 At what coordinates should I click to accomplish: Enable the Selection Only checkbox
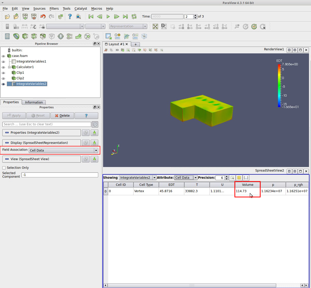[4, 168]
